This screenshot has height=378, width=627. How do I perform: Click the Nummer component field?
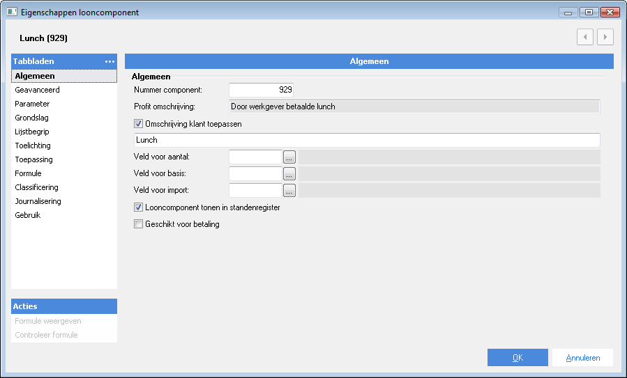coord(261,90)
